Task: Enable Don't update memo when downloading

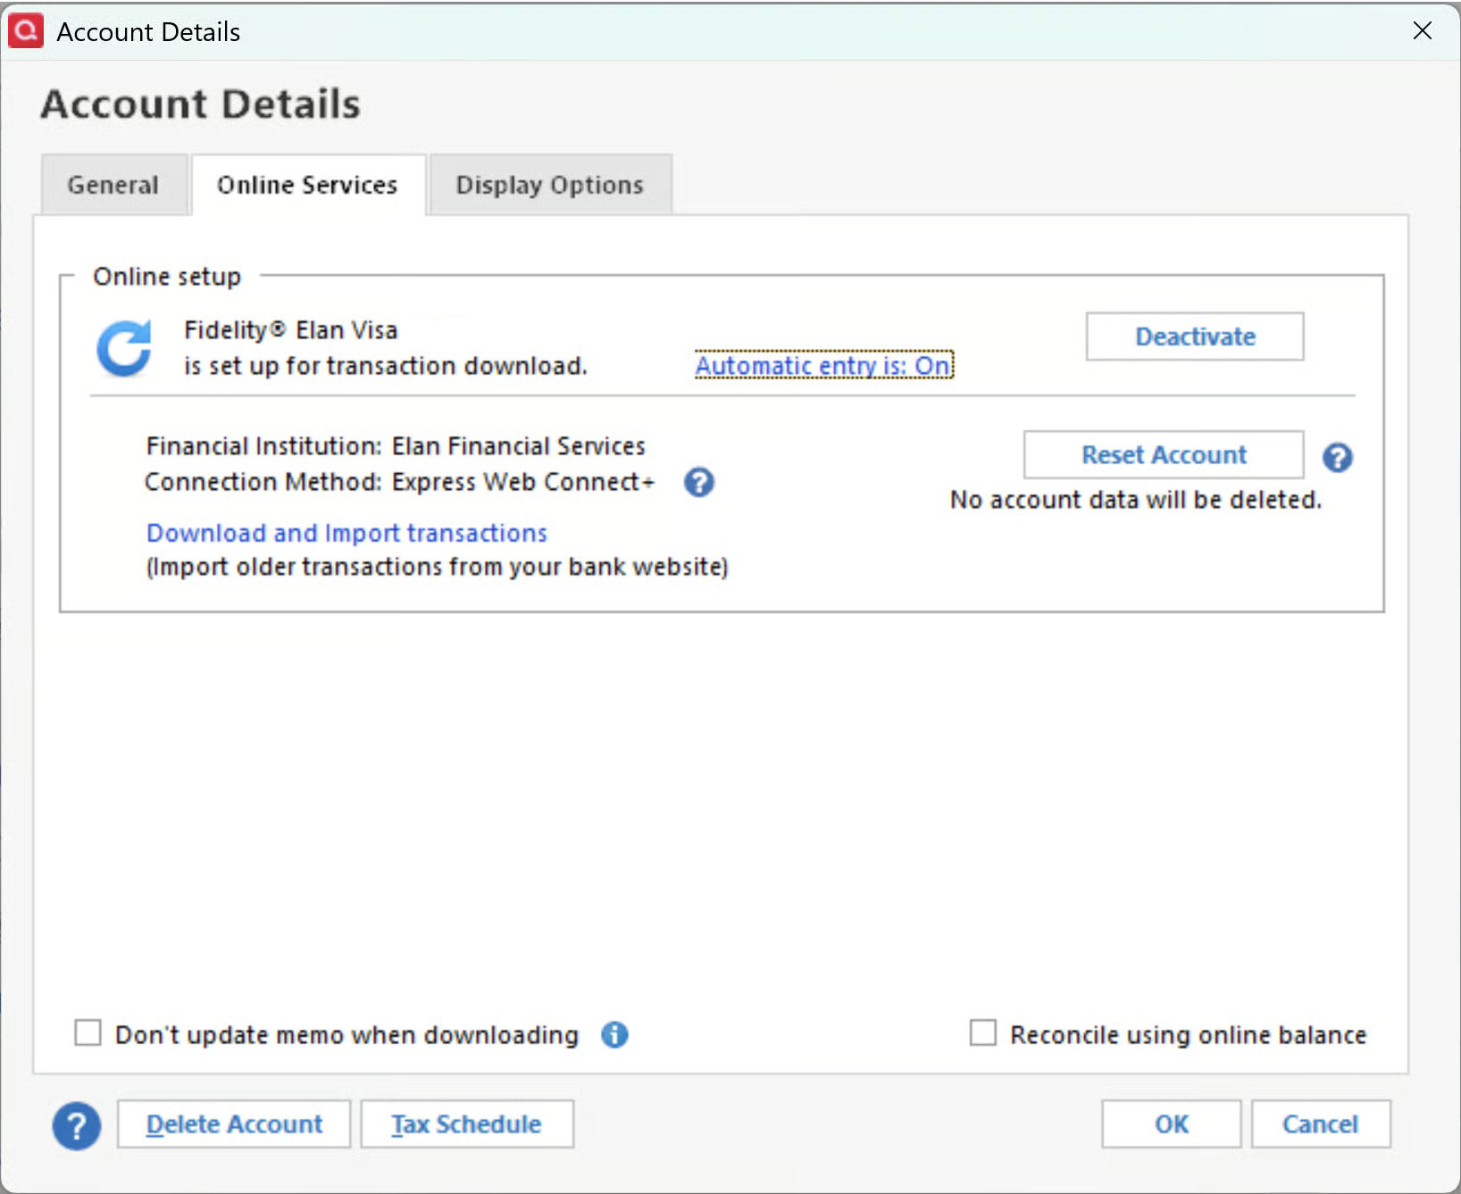Action: click(x=88, y=1033)
